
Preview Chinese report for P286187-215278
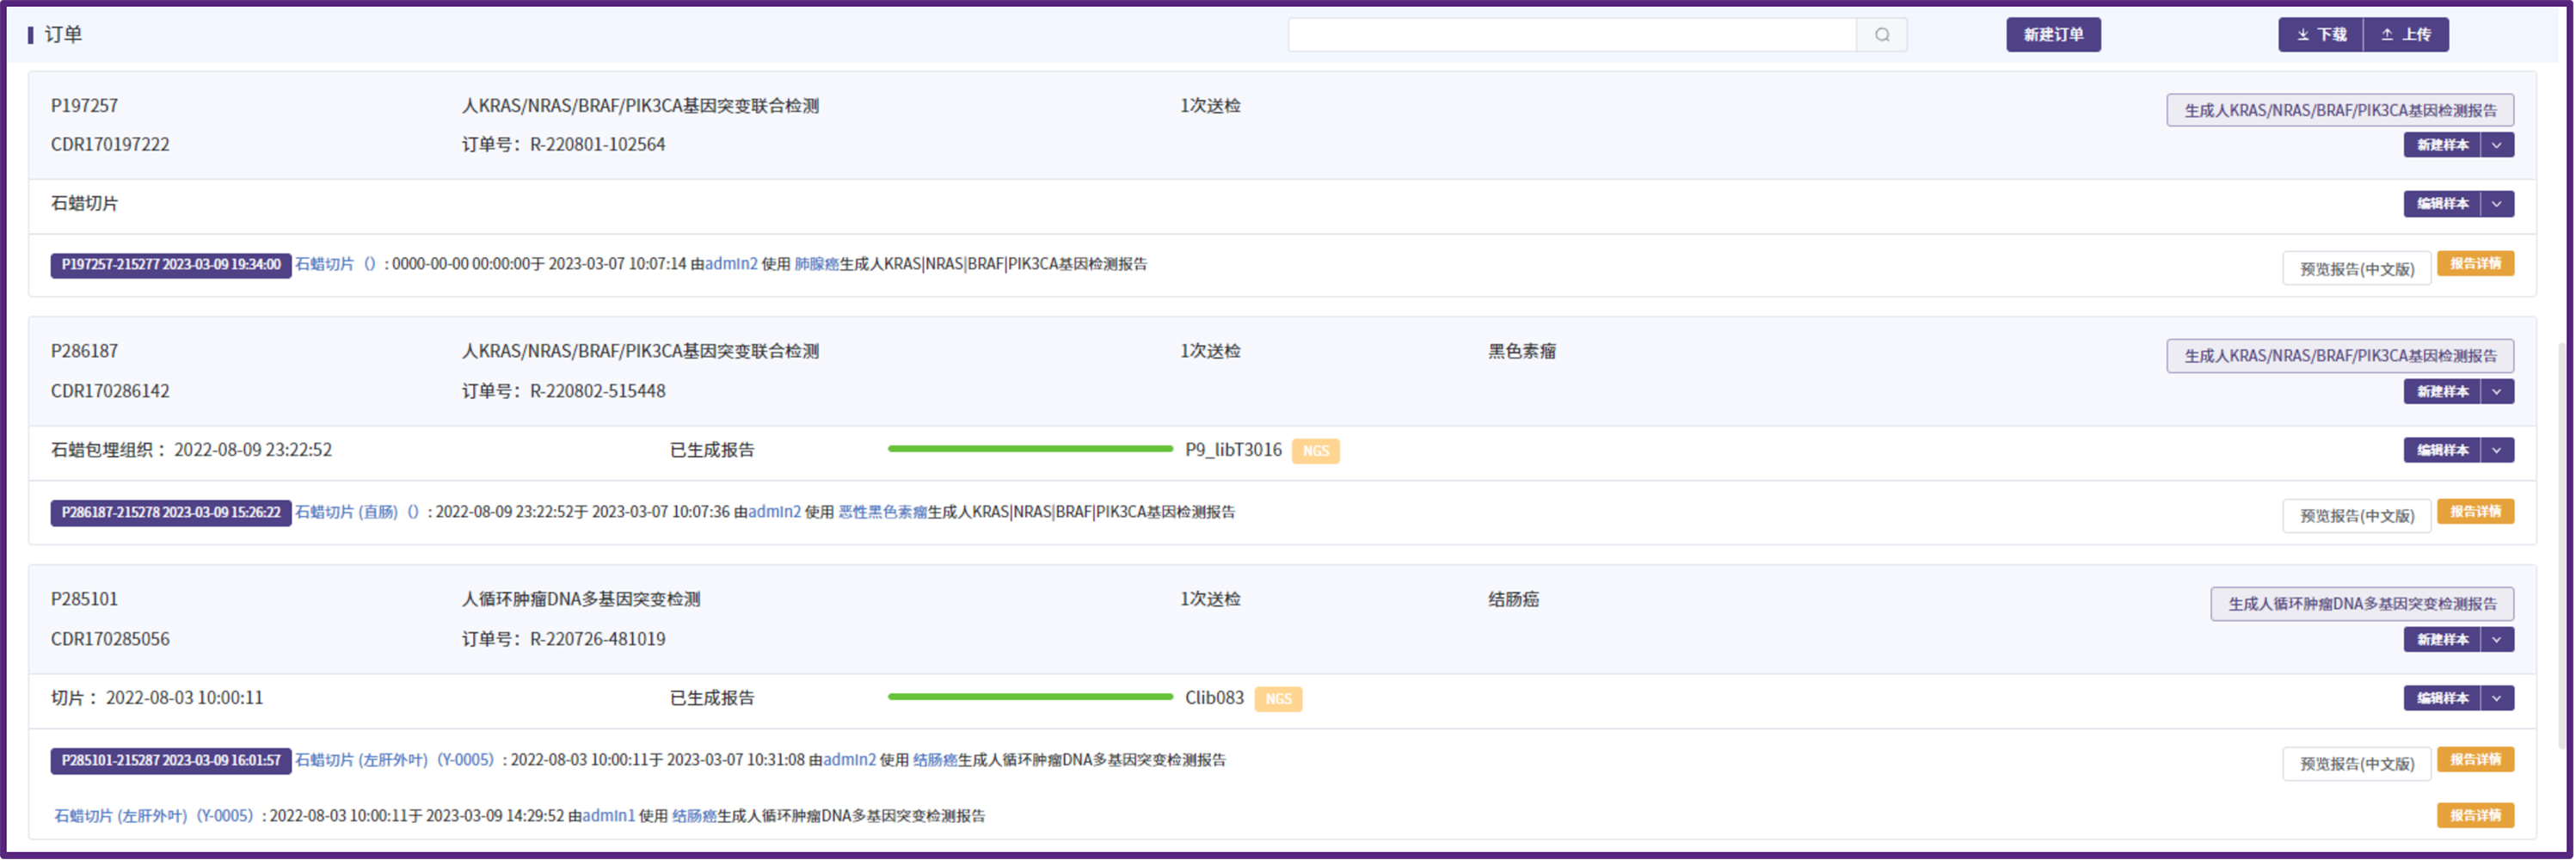[2356, 517]
